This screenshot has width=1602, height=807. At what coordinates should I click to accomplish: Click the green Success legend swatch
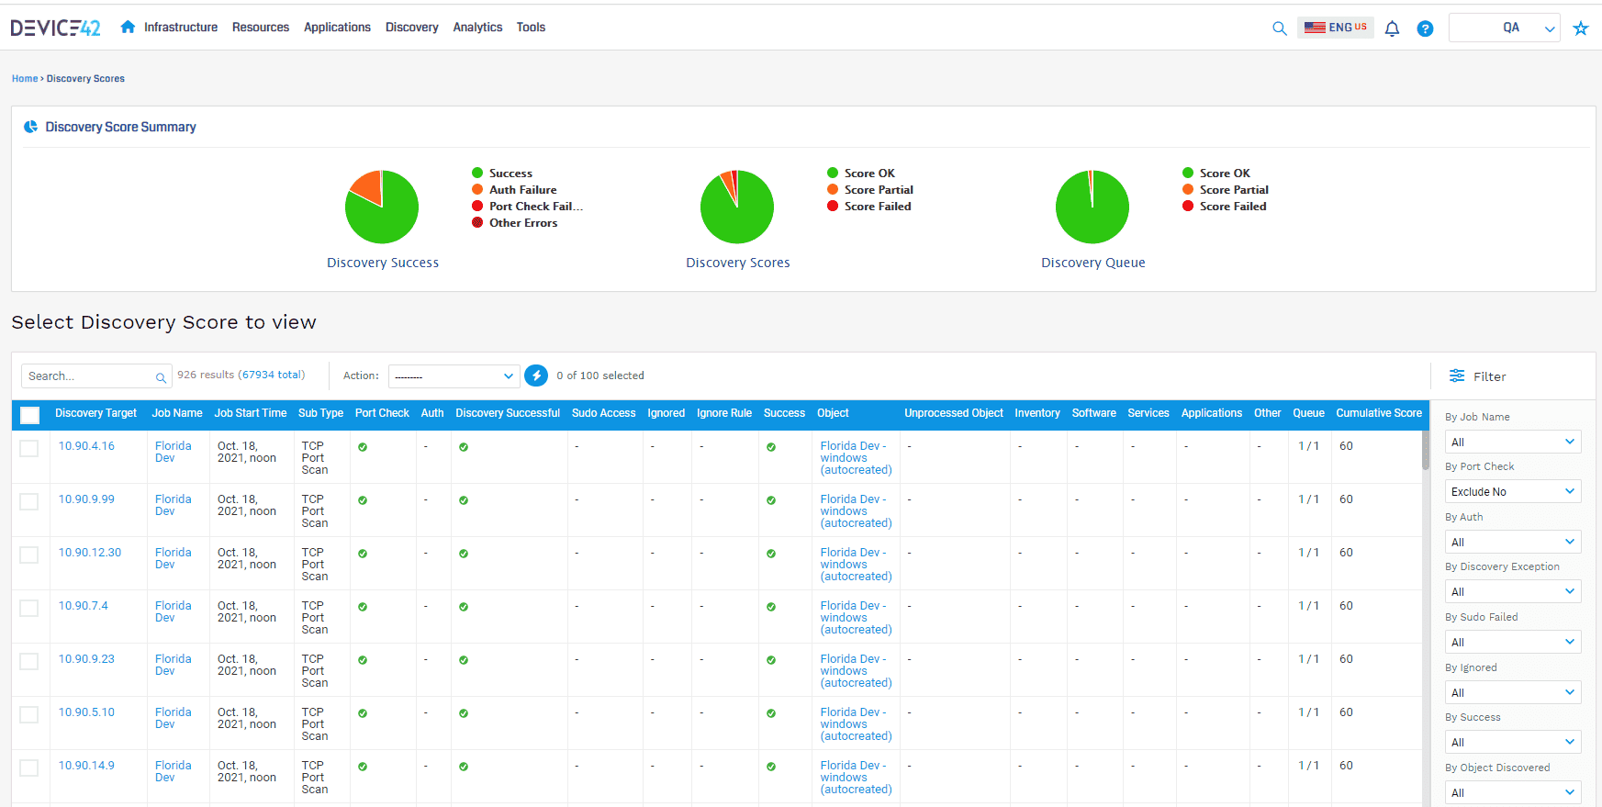[x=477, y=173]
